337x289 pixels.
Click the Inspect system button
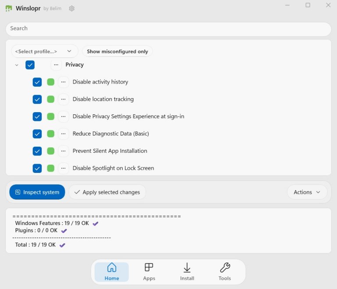tap(37, 192)
